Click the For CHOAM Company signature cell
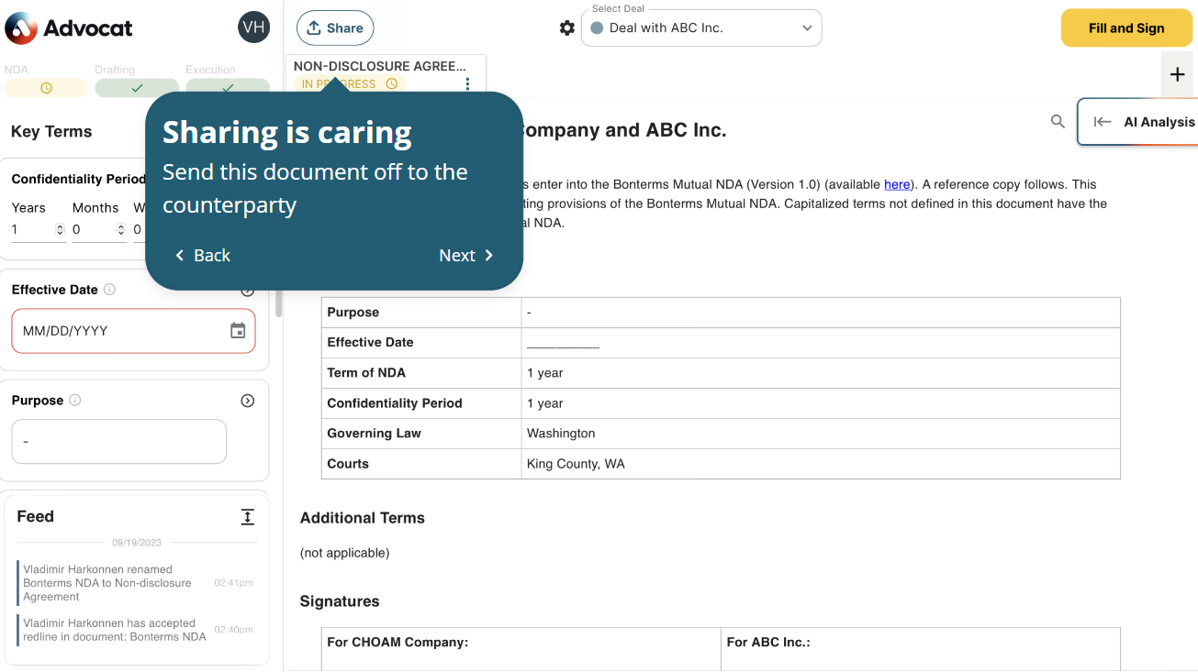The width and height of the screenshot is (1198, 672). pos(521,649)
